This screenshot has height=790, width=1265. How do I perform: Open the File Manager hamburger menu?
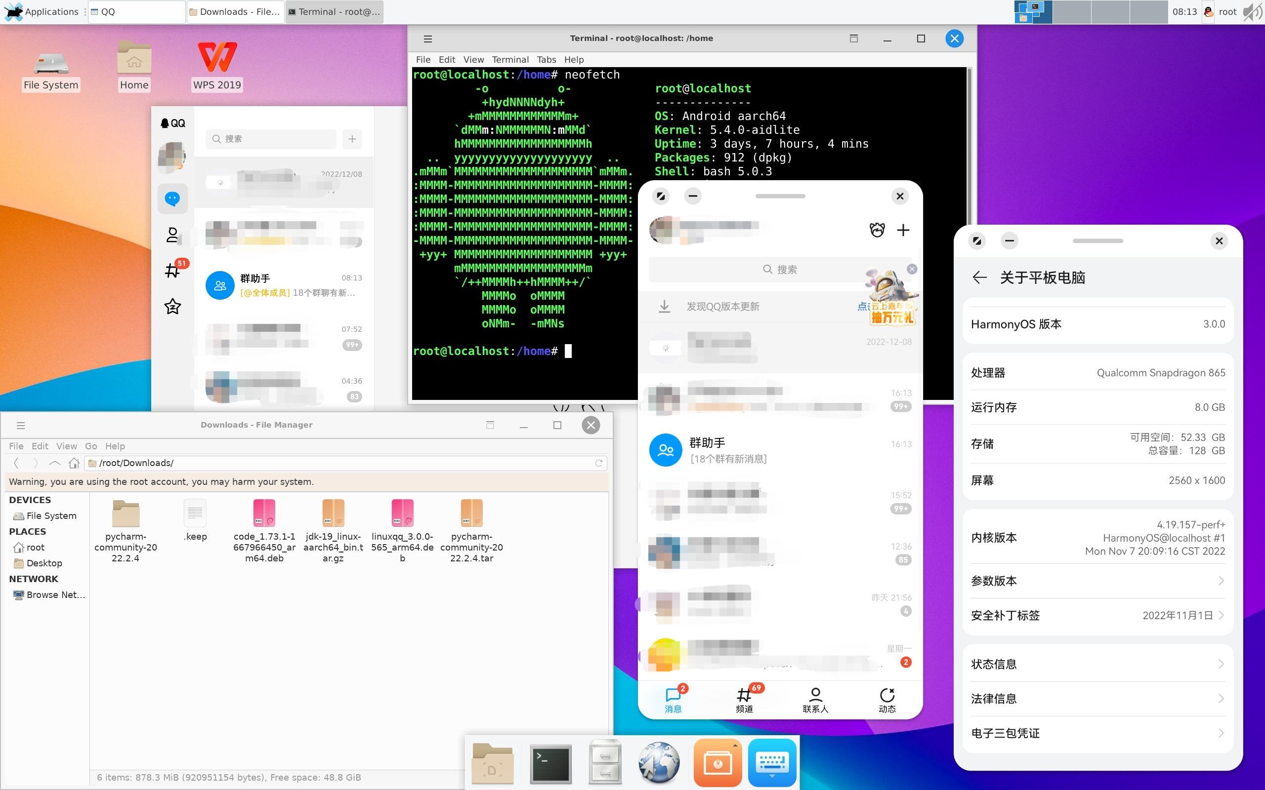click(21, 425)
